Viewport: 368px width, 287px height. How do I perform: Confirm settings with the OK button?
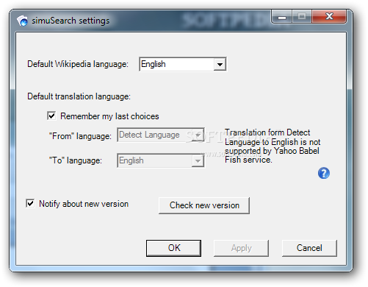(173, 248)
